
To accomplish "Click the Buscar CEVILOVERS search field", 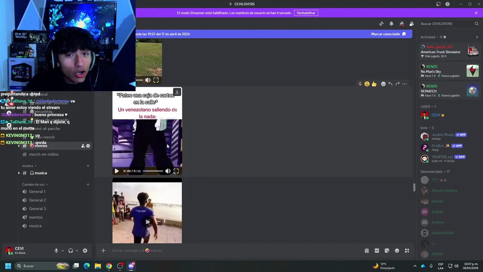I will [449, 23].
